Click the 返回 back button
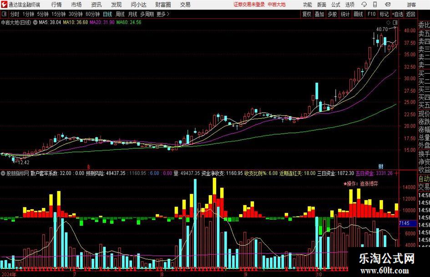Viewport: 430px width, 277px height. tap(410, 14)
